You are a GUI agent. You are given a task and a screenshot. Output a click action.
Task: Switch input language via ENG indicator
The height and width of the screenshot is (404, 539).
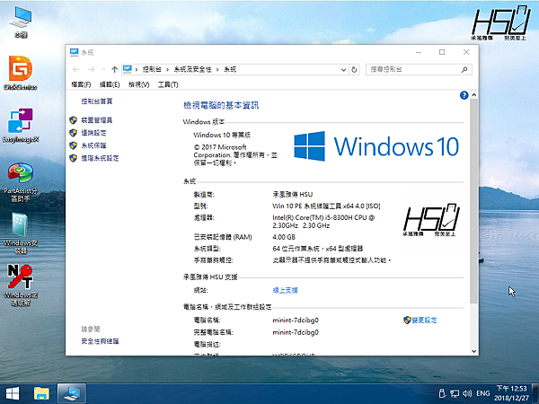pos(483,393)
